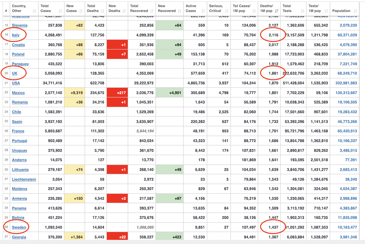Open the Portugal country link

[19, 141]
